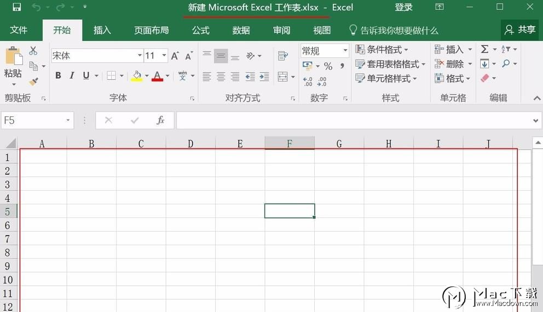
Task: Open font name 宋体 dropdown
Action: click(x=140, y=55)
